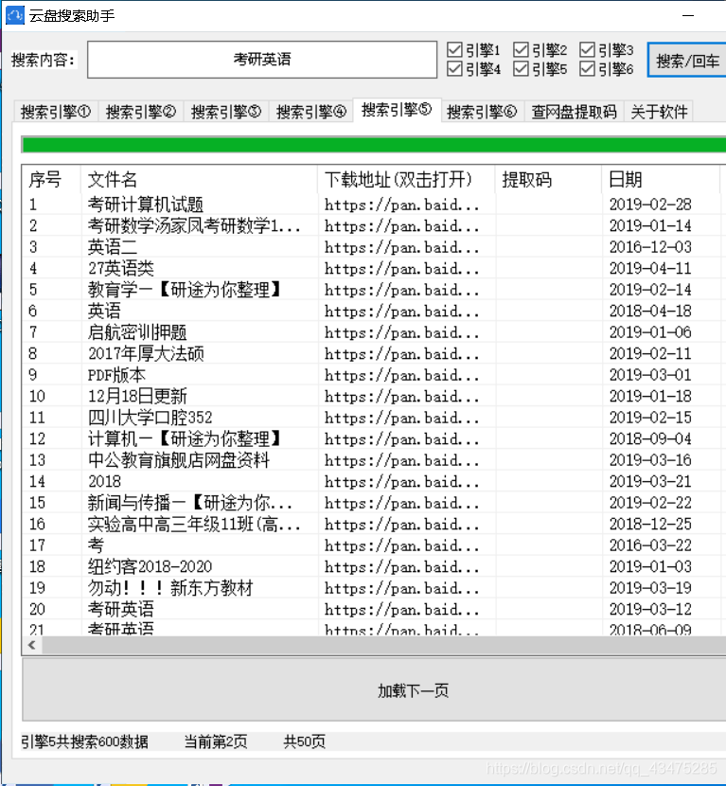Click the download link in row 1
Image resolution: width=726 pixels, height=786 pixels.
(401, 205)
